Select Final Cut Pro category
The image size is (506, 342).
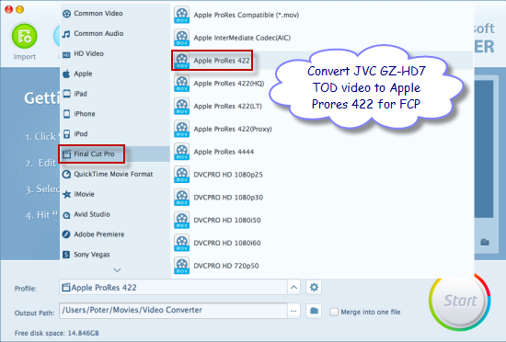coord(115,154)
